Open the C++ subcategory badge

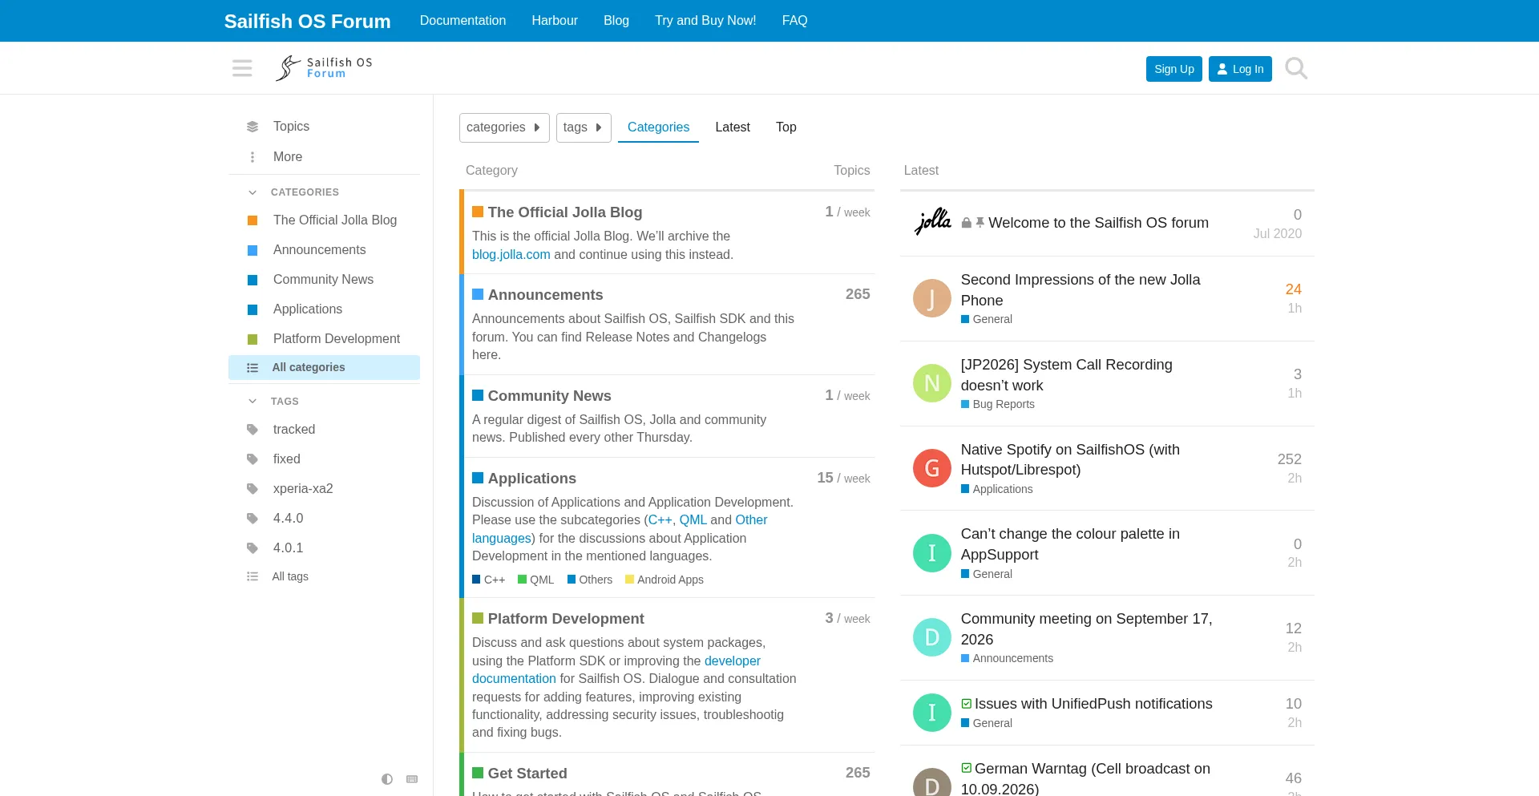click(489, 580)
